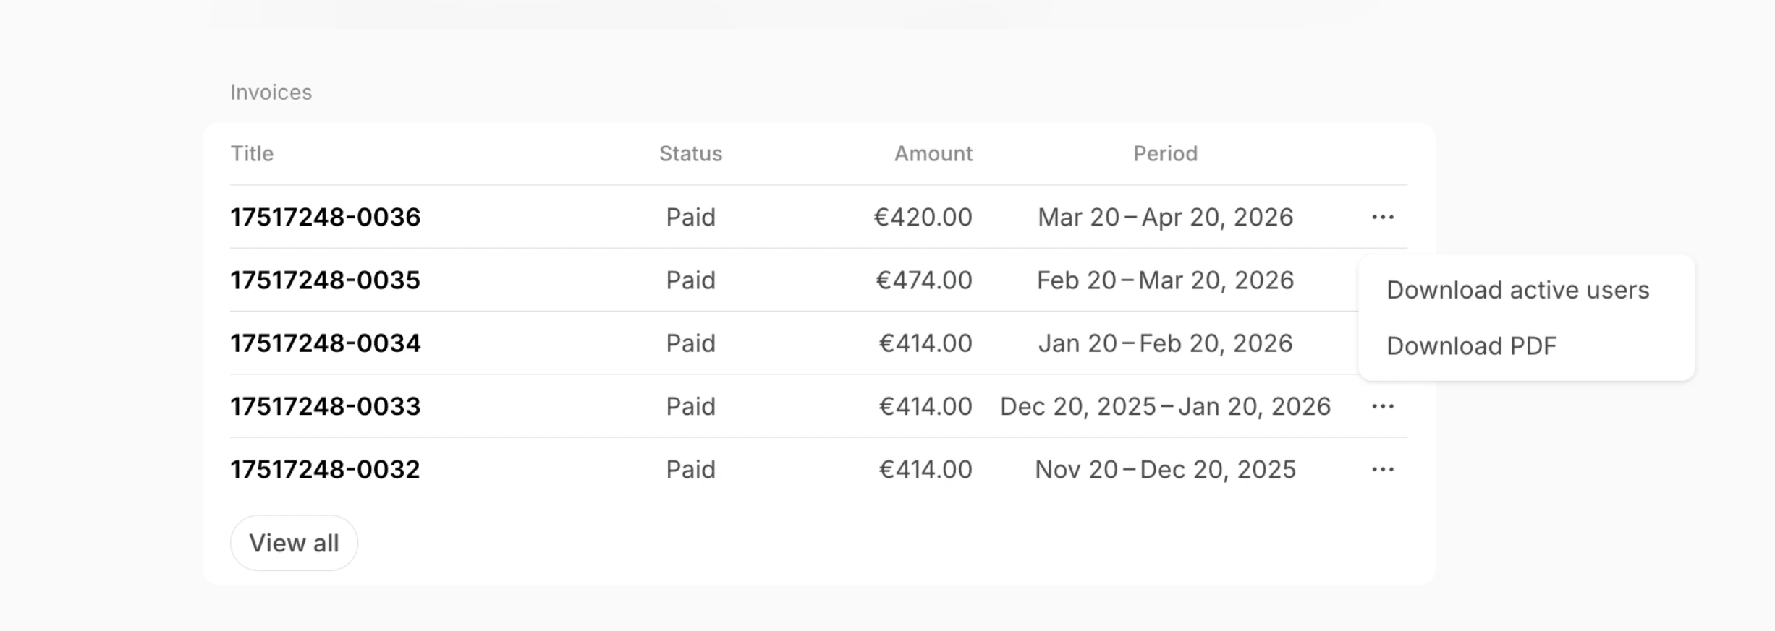Select invoice title 17517248-0035

325,280
